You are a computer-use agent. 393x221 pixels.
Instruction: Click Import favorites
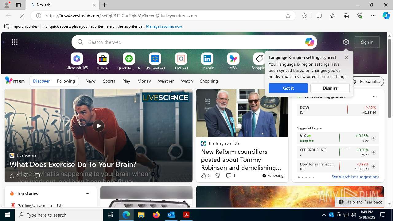[x=21, y=26]
